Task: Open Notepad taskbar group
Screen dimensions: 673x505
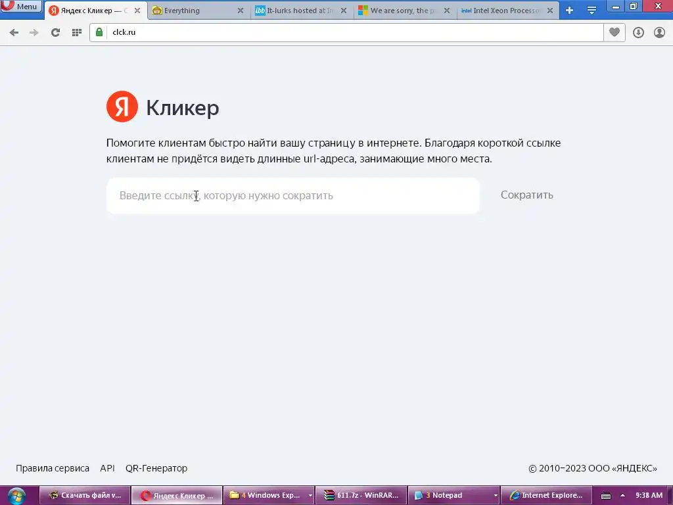Action: pyautogui.click(x=450, y=496)
